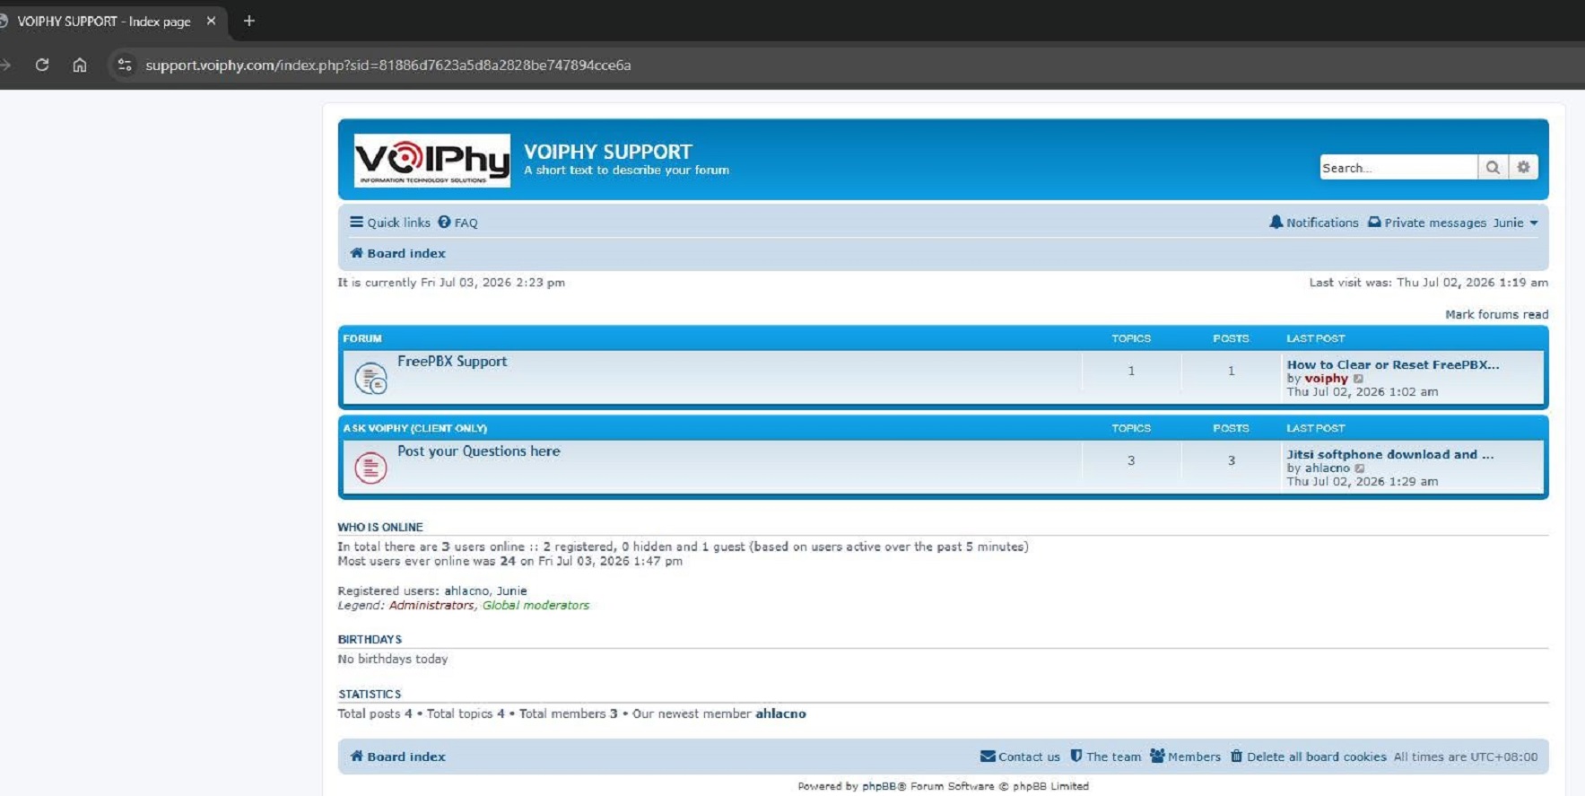Screen dimensions: 1585x796
Task: Click view latest post icon beside voiphy
Action: [x=1358, y=379]
